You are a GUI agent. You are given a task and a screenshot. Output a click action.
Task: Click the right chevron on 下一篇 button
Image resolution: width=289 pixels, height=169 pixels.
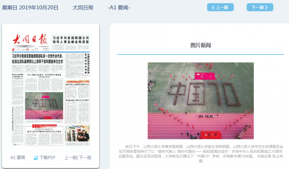[x=266, y=8]
